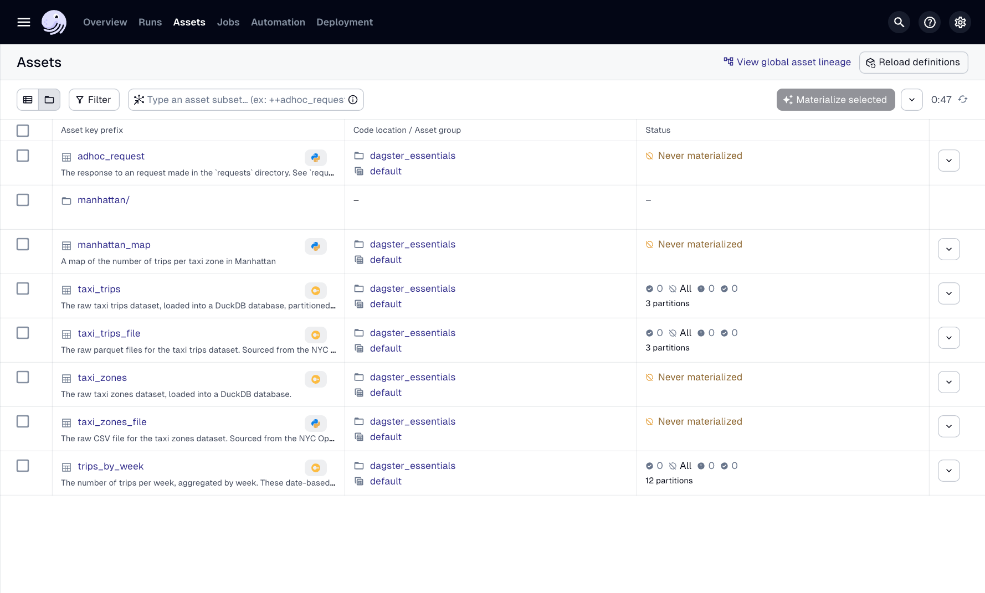Select the select-all assets checkbox
The image size is (985, 593).
(x=23, y=131)
